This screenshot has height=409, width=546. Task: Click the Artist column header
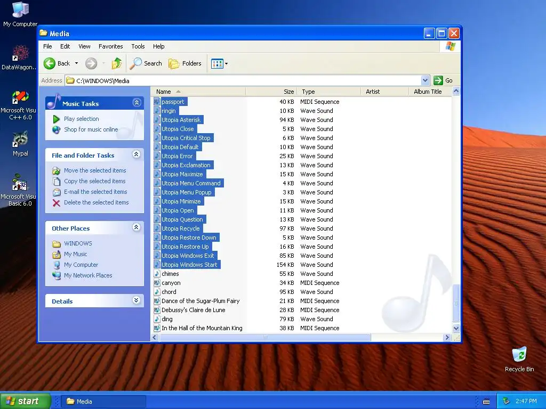point(385,92)
